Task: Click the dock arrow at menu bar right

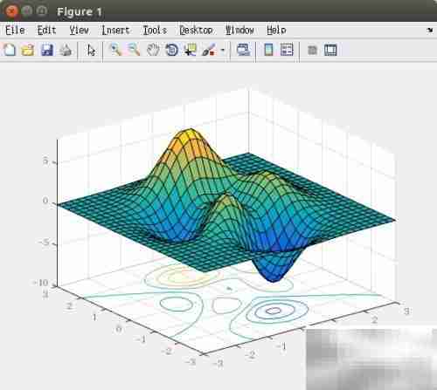Action: click(x=429, y=30)
